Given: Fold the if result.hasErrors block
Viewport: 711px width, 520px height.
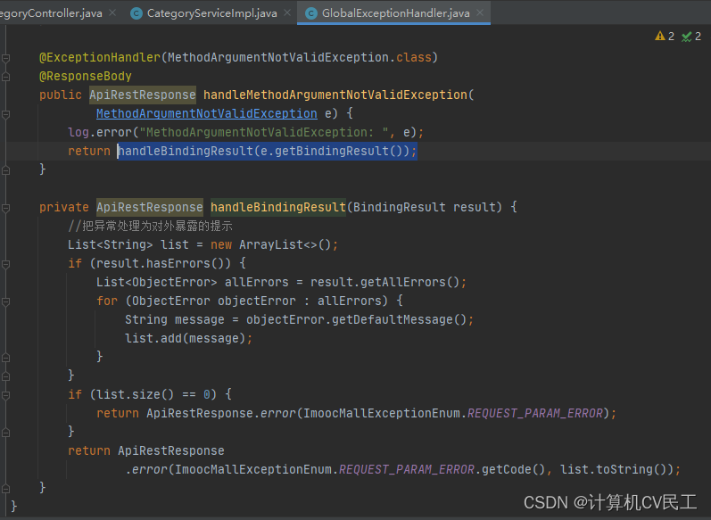Looking at the screenshot, I should pos(6,263).
